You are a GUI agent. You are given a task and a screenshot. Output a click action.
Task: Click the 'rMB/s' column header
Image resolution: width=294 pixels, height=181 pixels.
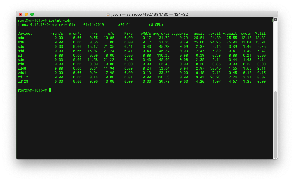click(x=128, y=34)
